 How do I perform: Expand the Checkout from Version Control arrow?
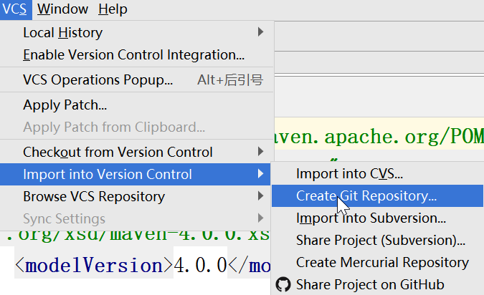coord(260,152)
